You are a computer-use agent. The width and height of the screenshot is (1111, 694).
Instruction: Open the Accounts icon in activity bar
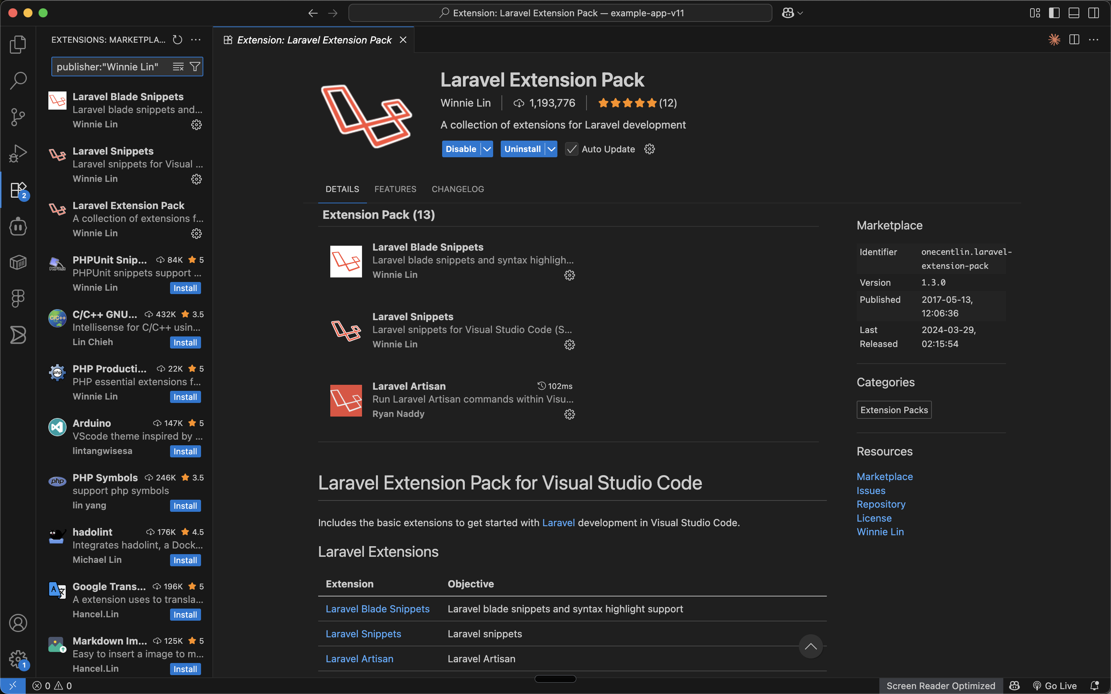point(18,623)
